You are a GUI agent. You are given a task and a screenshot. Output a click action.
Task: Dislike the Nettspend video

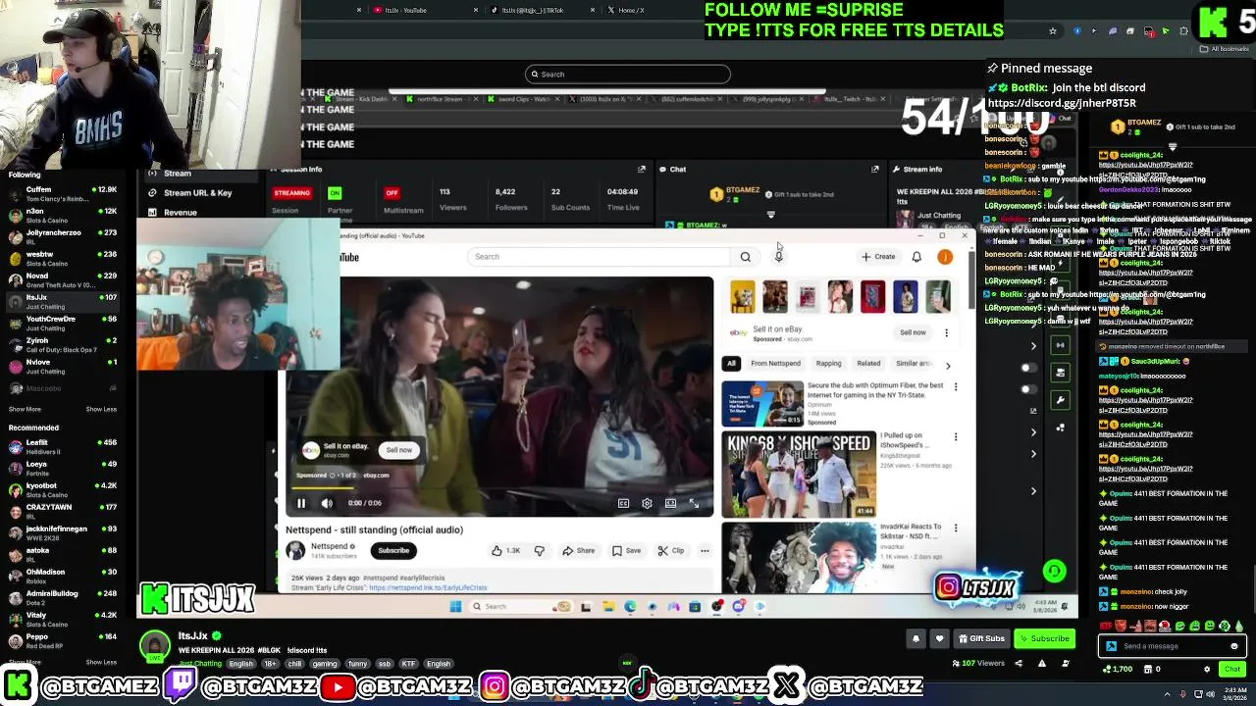[539, 551]
